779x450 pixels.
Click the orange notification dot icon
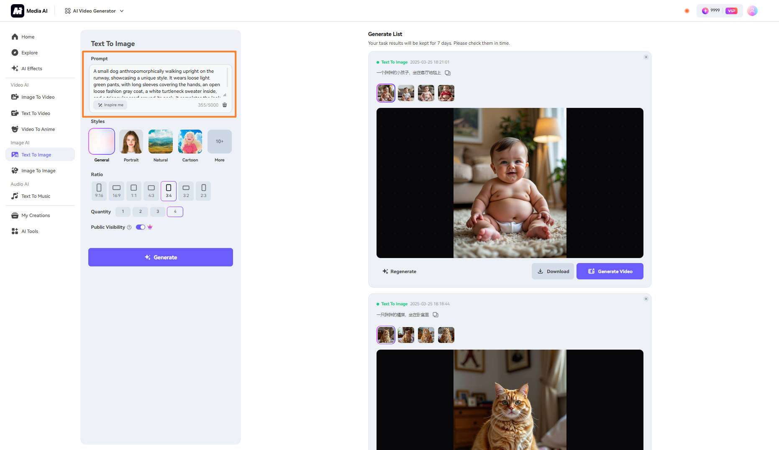coord(687,11)
